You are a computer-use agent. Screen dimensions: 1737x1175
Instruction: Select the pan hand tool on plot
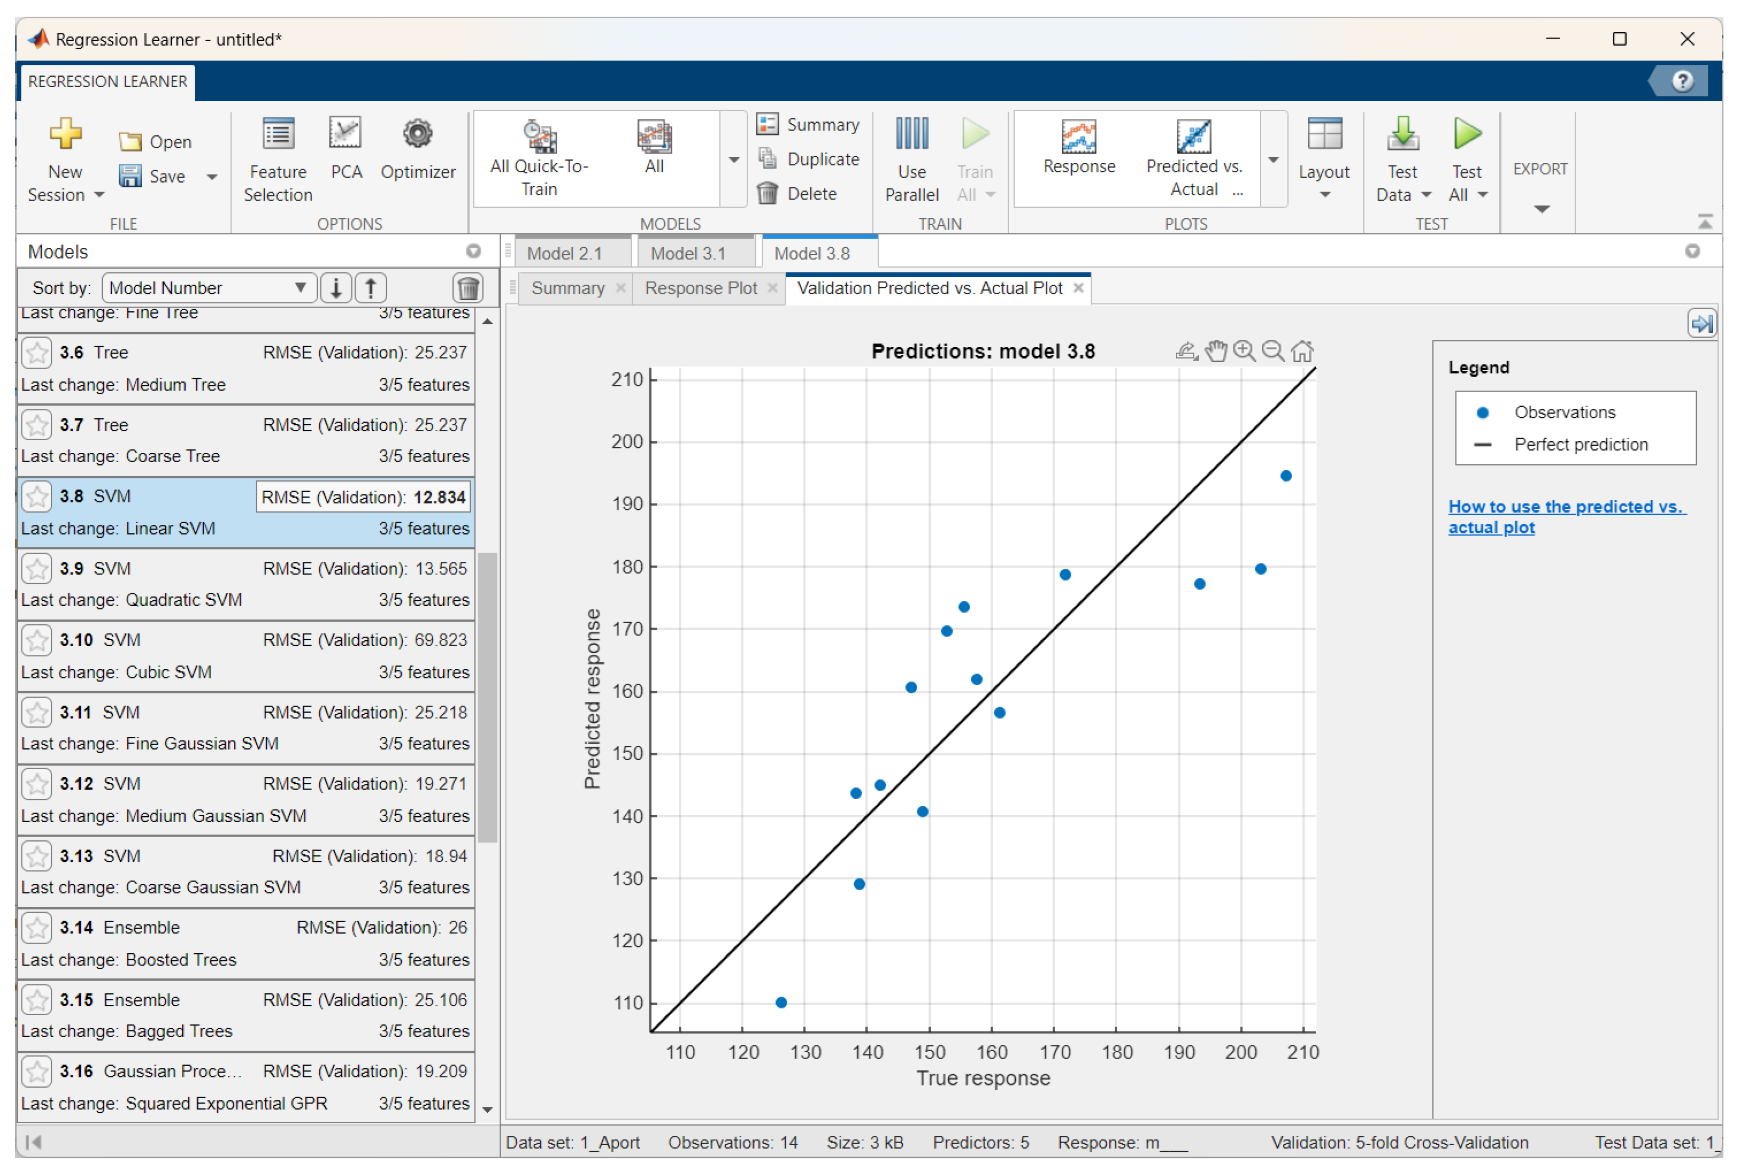point(1215,350)
